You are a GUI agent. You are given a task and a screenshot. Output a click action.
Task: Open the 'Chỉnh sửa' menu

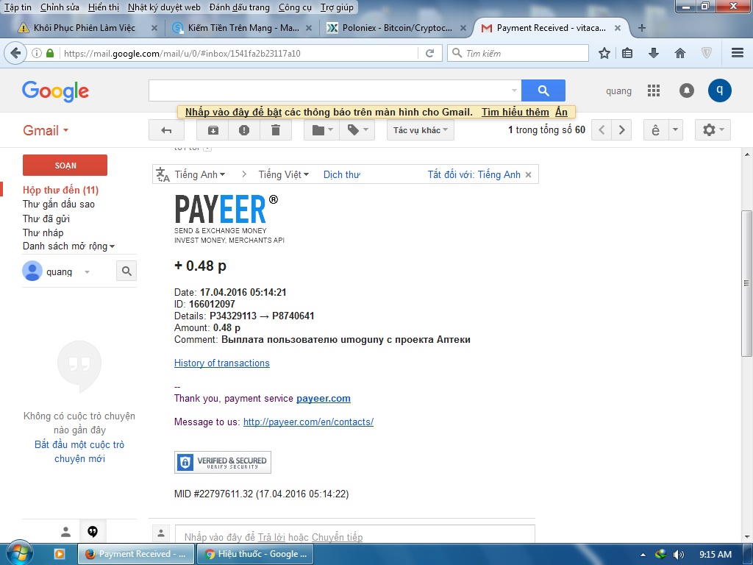60,7
